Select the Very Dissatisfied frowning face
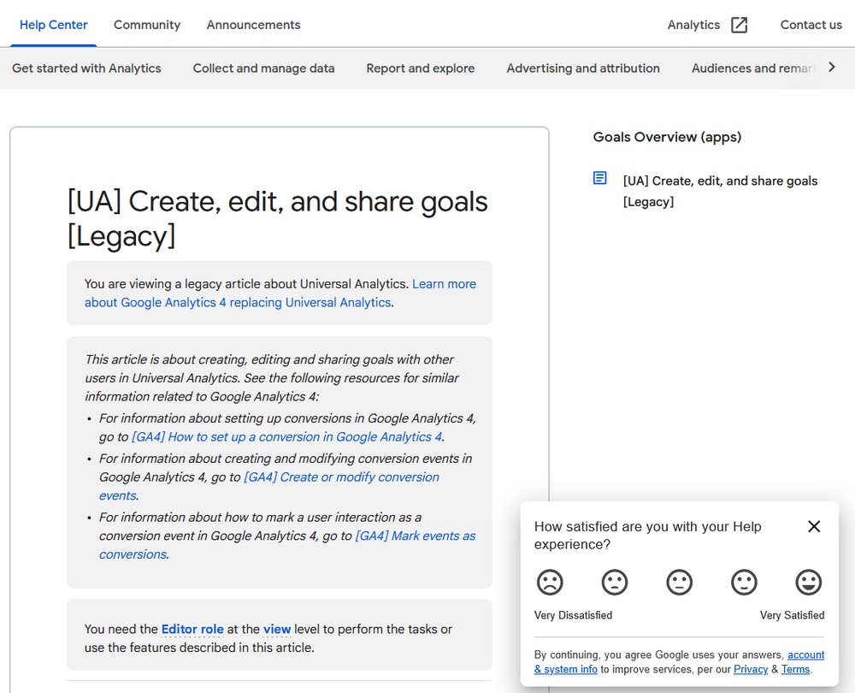The height and width of the screenshot is (693, 855). 550,583
